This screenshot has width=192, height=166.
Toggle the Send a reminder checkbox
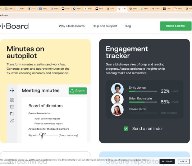click(x=126, y=129)
